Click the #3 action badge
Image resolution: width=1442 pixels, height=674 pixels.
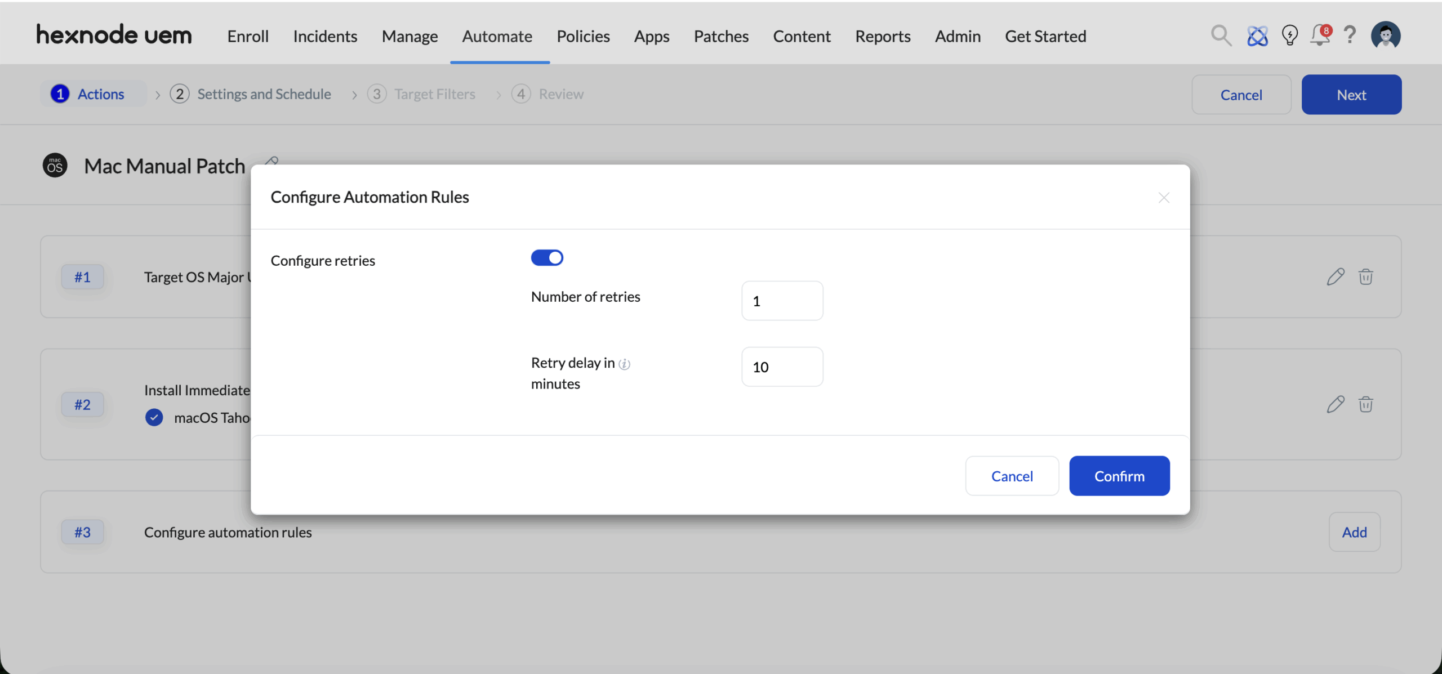click(x=83, y=532)
